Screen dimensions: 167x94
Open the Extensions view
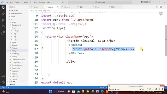coord(3,33)
